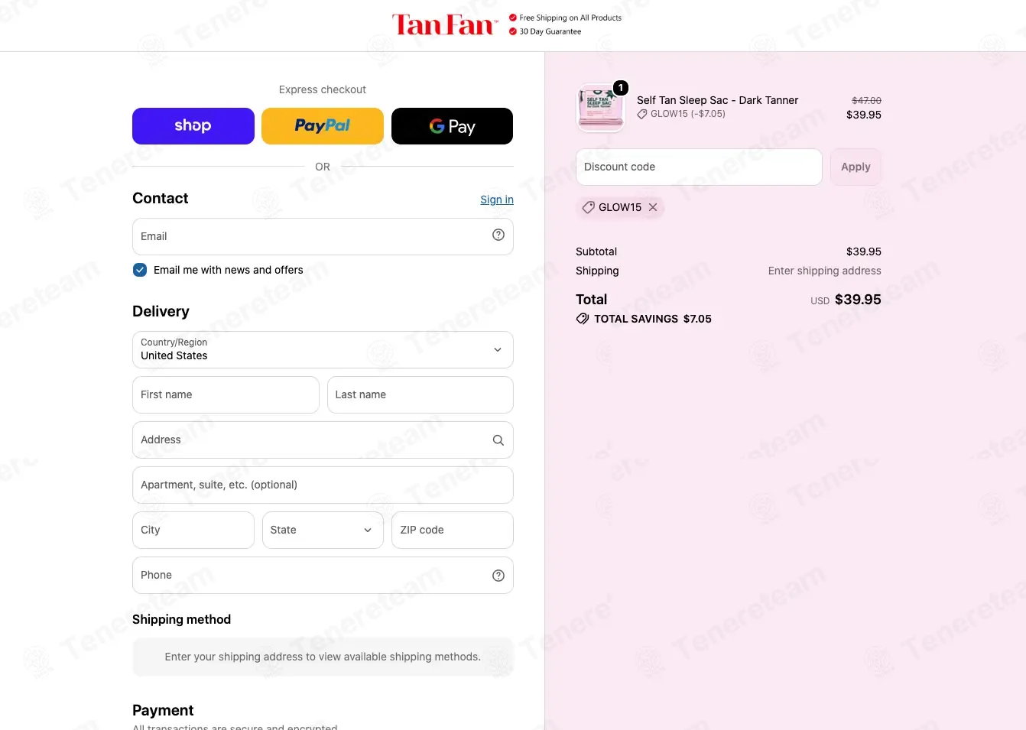The image size is (1026, 730).
Task: Click the Delivery heading
Action: [161, 311]
